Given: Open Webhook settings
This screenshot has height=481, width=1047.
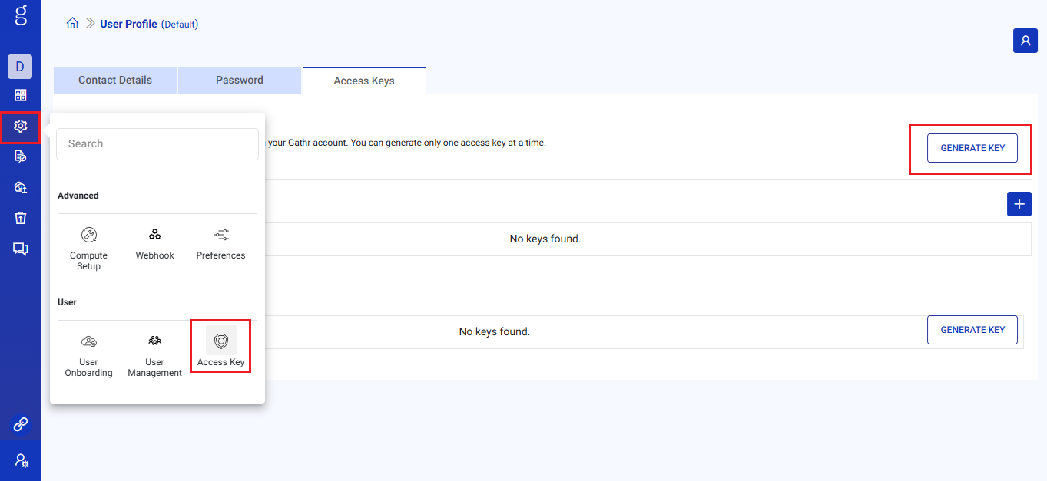Looking at the screenshot, I should point(154,244).
